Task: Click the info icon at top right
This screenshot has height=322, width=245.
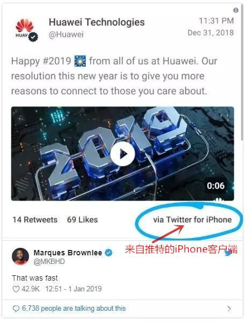Action: 236,10
